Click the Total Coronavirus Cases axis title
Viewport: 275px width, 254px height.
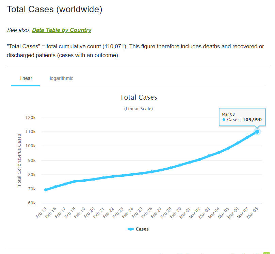(19, 160)
